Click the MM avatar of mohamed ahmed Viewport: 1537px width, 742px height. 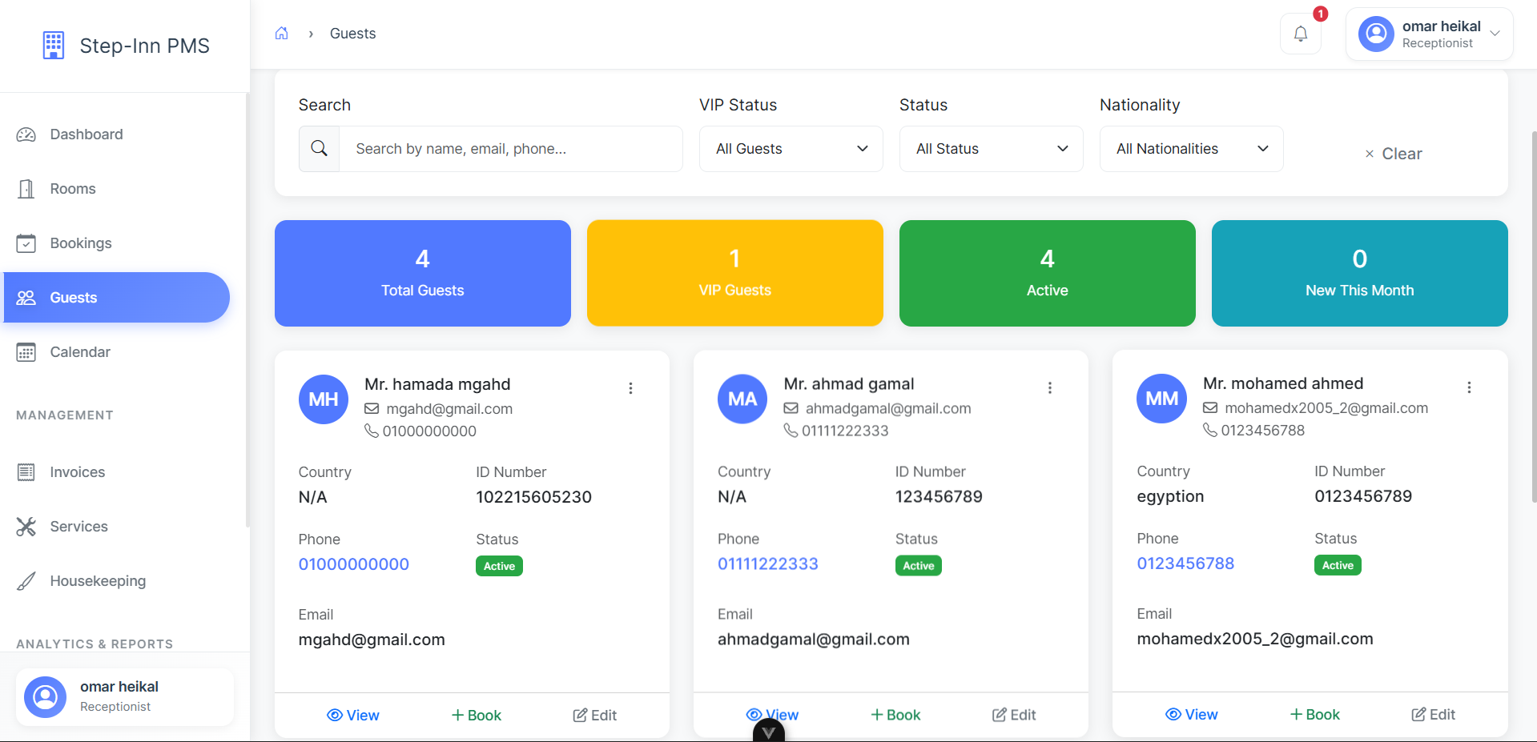click(1161, 399)
